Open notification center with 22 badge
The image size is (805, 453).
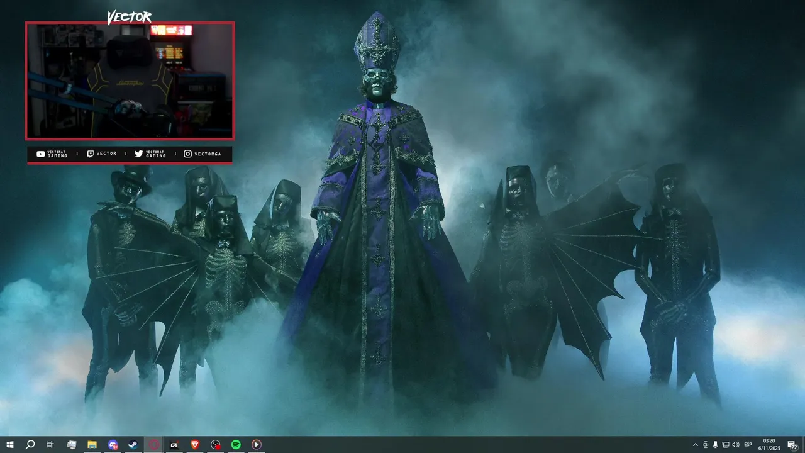click(792, 445)
